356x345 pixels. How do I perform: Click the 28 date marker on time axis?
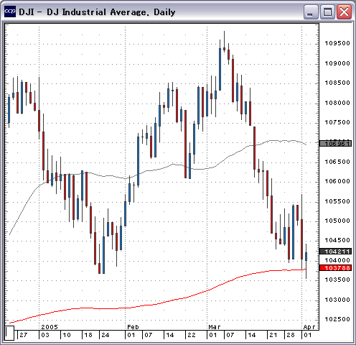(x=291, y=335)
